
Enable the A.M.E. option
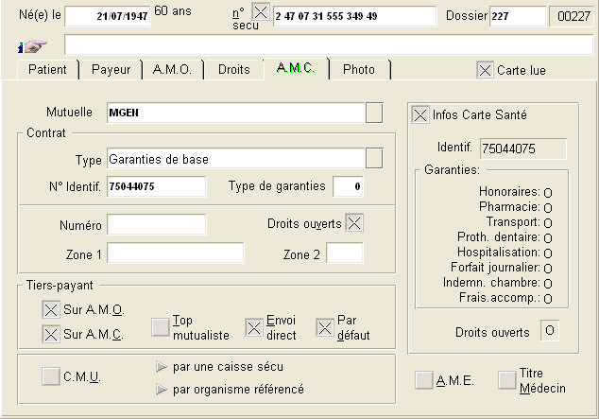[x=425, y=380]
